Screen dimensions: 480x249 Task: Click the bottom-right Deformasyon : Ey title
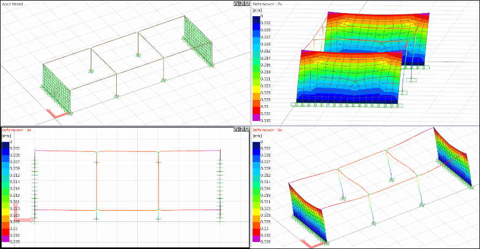point(267,130)
